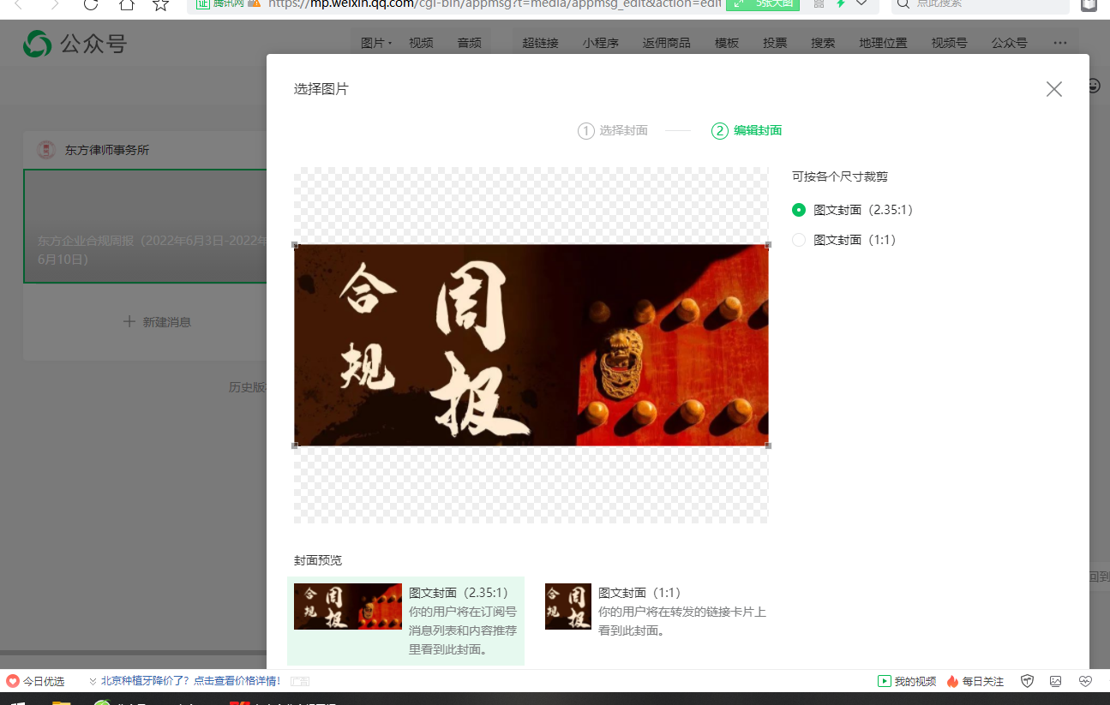Insert 视频号 content from the toolbar
Image resolution: width=1110 pixels, height=705 pixels.
tap(949, 43)
